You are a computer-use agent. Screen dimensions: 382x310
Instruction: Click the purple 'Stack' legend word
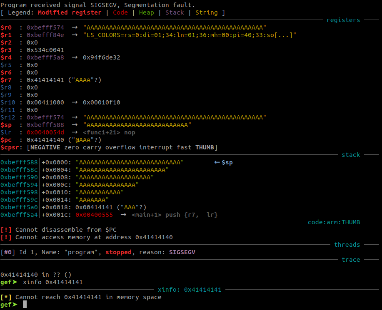point(175,12)
